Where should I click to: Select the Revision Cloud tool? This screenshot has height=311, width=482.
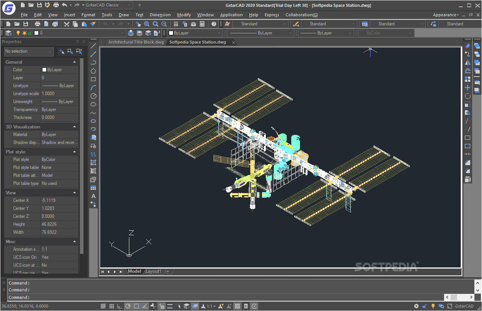(93, 104)
